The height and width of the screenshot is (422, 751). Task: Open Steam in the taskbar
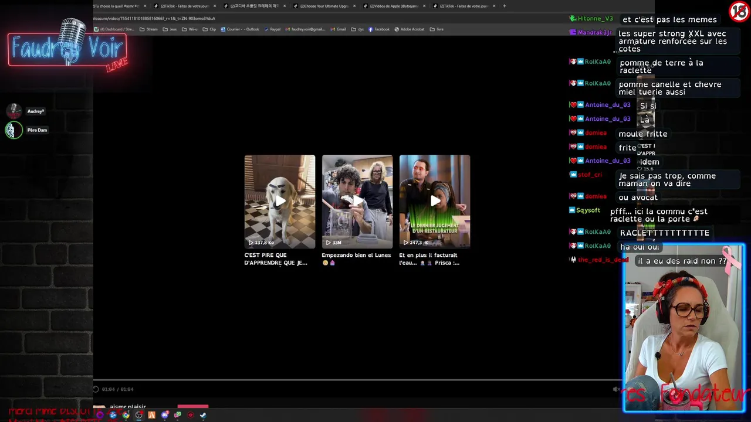pos(203,415)
